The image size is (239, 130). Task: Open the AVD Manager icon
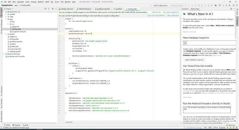226,5
